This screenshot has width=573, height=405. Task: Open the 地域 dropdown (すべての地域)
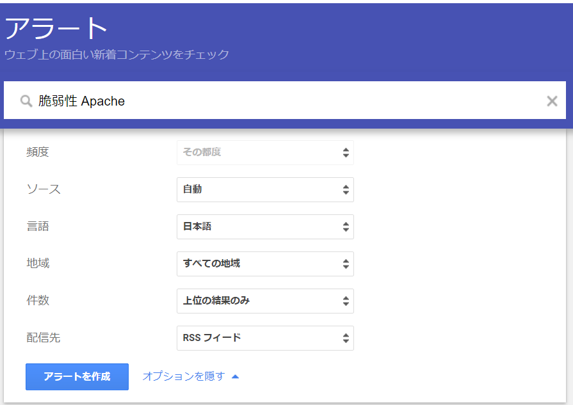pyautogui.click(x=265, y=264)
